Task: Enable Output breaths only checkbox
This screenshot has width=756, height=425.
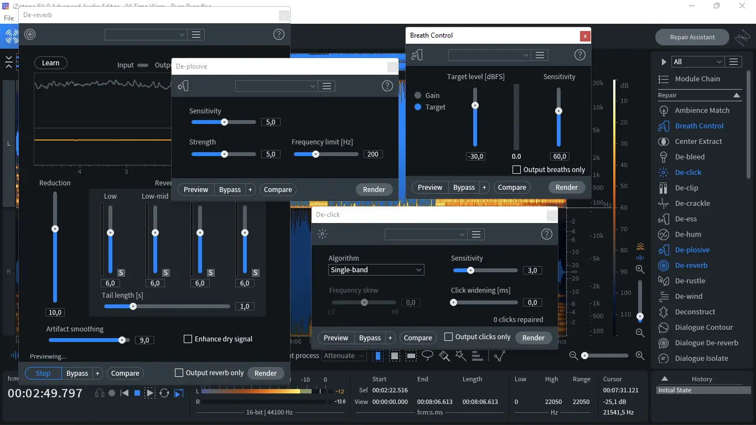Action: click(516, 169)
